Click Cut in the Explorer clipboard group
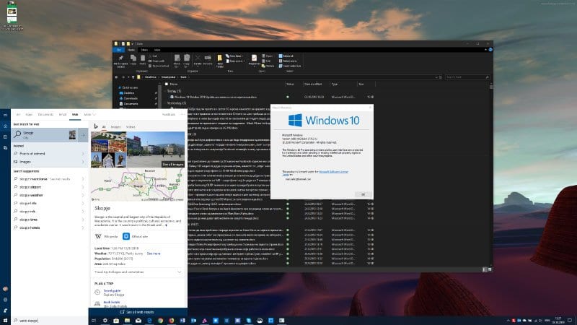This screenshot has width=577, height=325. [153, 56]
